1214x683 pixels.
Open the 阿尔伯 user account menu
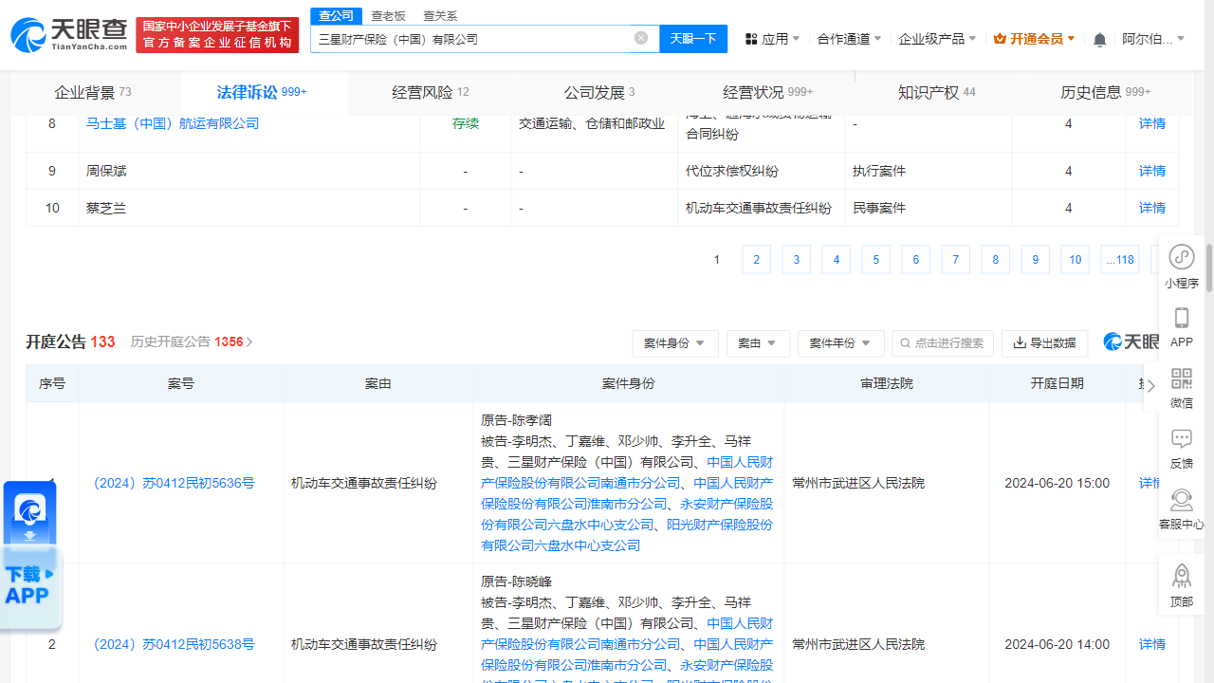pyautogui.click(x=1154, y=39)
